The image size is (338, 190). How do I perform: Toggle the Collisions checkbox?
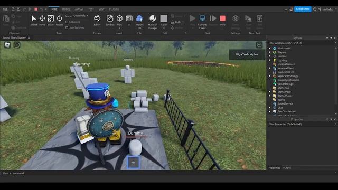pos(67,22)
